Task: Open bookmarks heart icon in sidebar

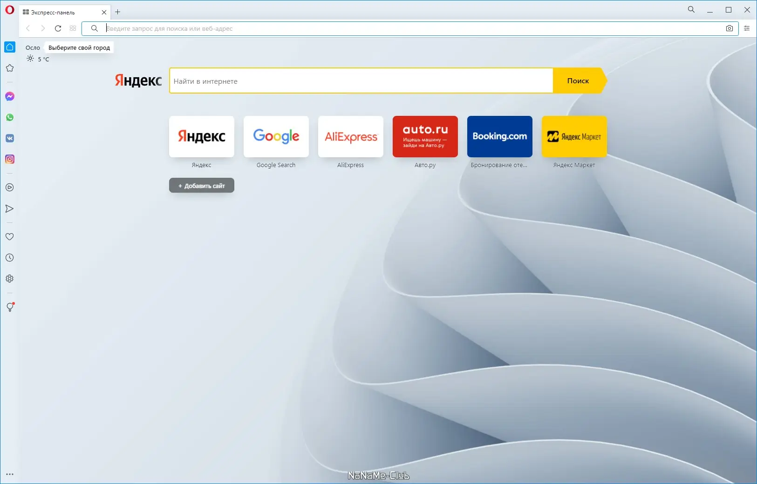Action: pos(10,236)
